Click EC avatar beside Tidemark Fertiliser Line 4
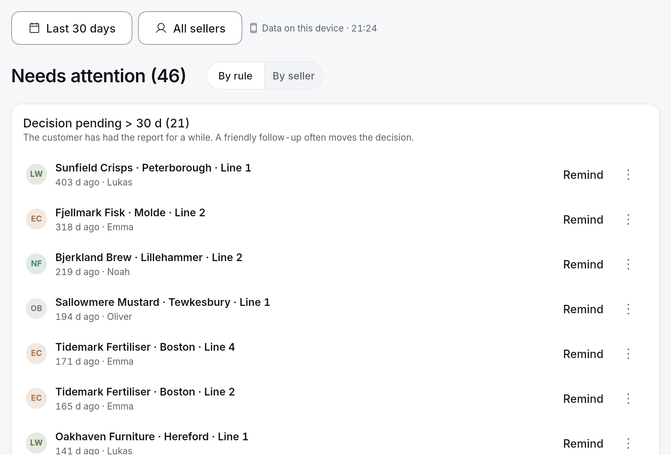Screen dimensions: 671x455 [36, 353]
